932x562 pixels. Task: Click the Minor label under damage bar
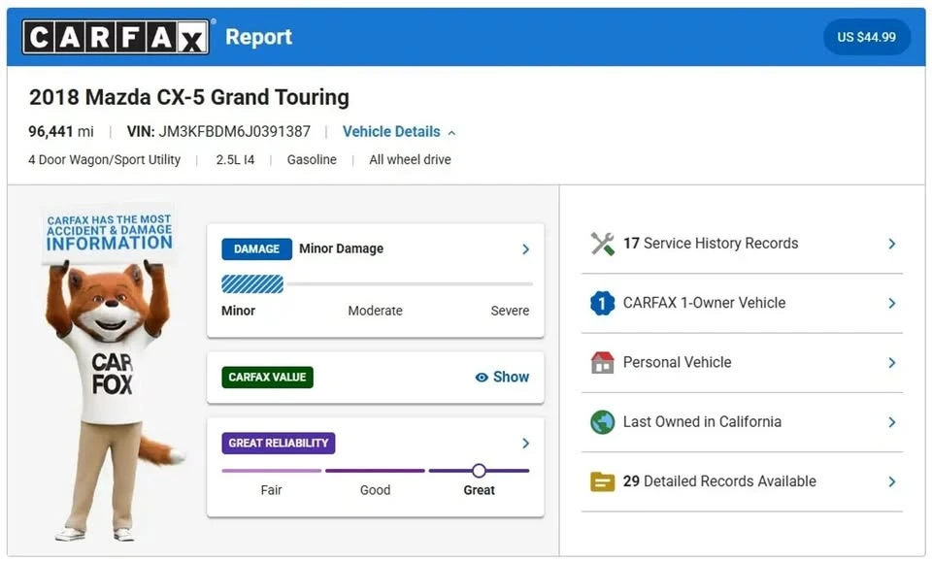click(239, 311)
